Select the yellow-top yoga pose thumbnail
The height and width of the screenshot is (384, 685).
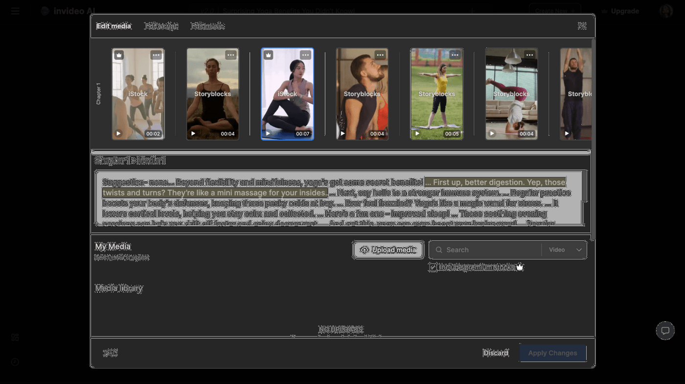pyautogui.click(x=436, y=94)
